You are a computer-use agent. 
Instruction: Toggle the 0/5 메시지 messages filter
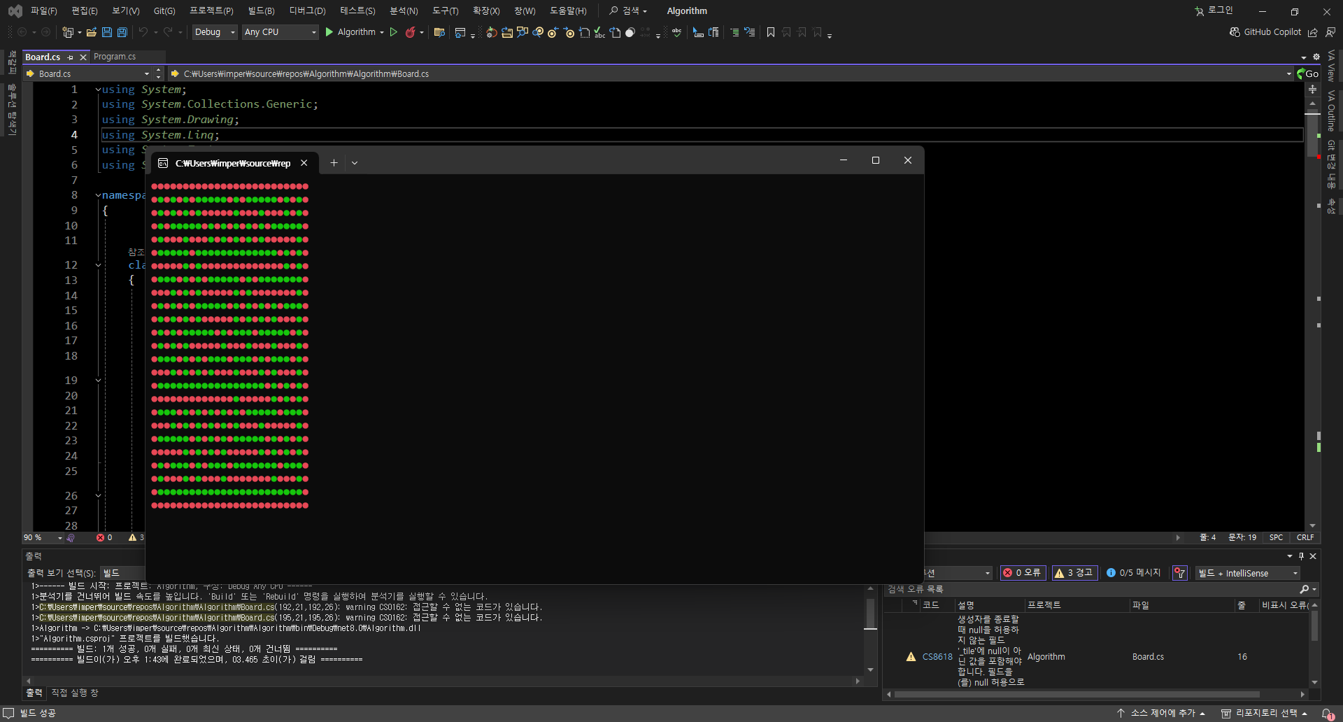coord(1134,573)
